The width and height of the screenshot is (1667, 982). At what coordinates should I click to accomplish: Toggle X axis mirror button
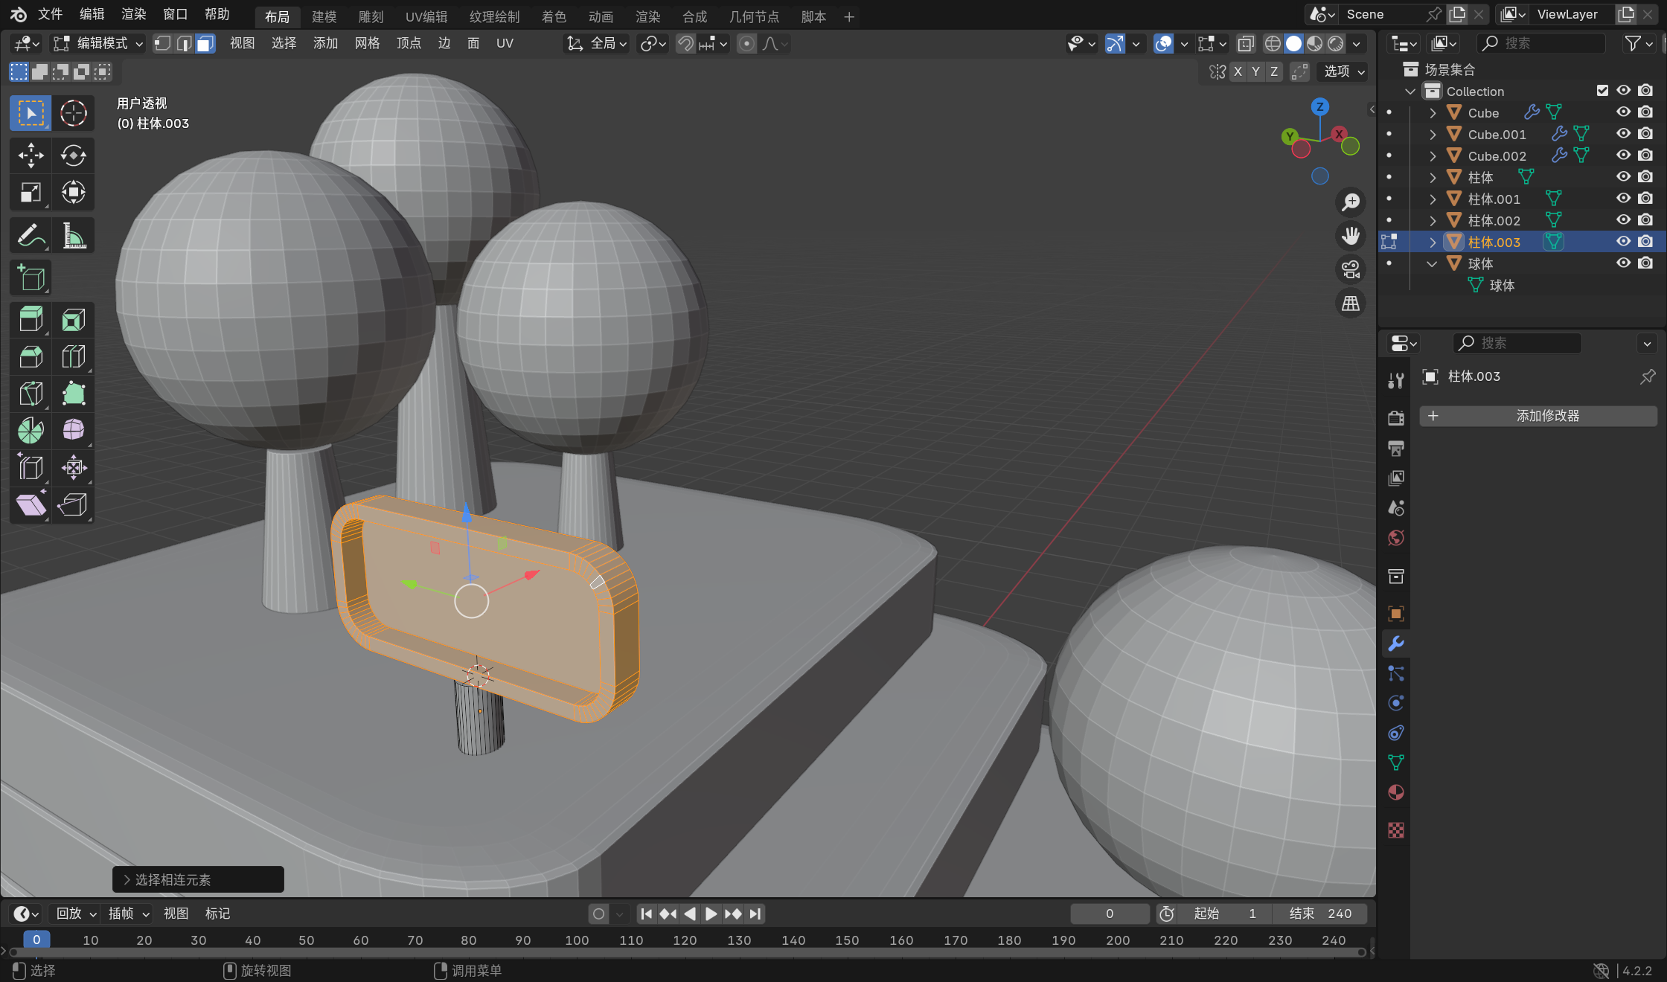click(x=1238, y=71)
